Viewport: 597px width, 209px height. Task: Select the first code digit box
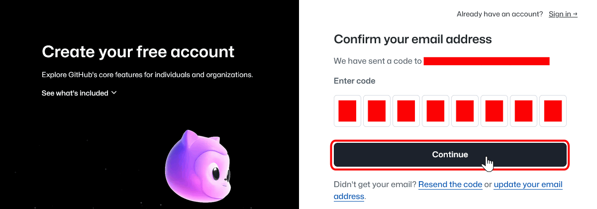click(347, 111)
